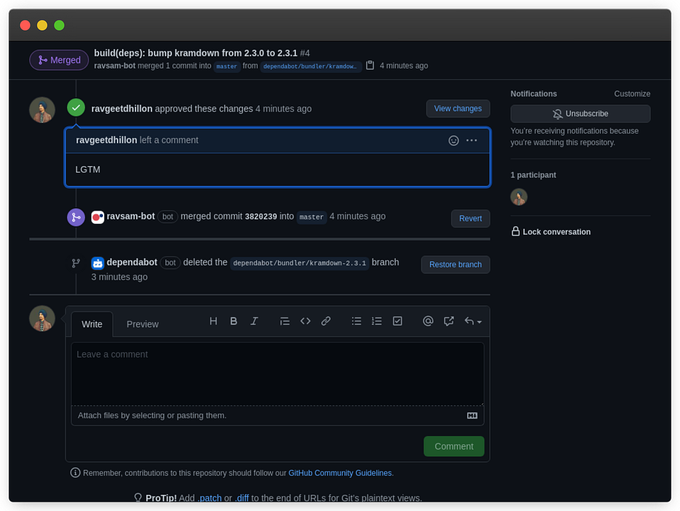The image size is (680, 511).
Task: Submit with the Comment button
Action: click(x=454, y=447)
